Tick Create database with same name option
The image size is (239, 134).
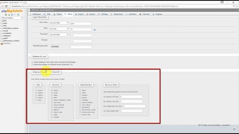click(32, 62)
